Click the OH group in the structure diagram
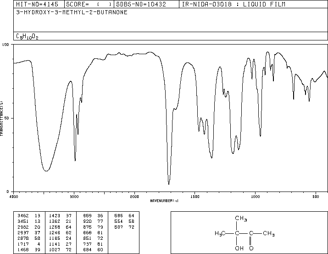 238,248
